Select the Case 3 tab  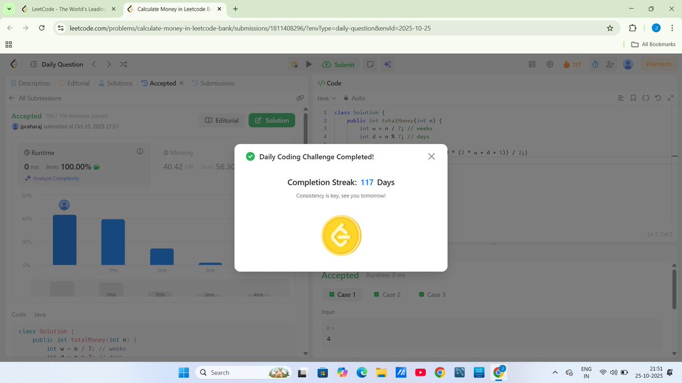[x=432, y=294]
